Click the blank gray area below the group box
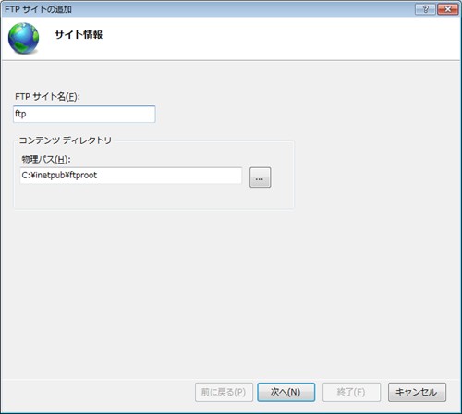 click(231, 293)
